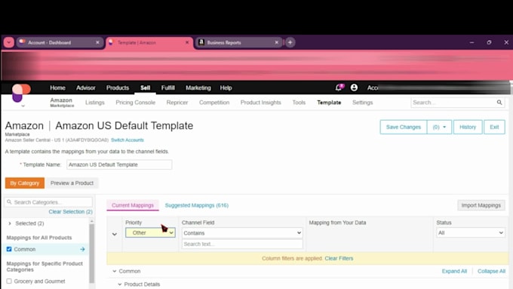Expand the Selected (2) tree node
This screenshot has height=289, width=513.
point(10,223)
